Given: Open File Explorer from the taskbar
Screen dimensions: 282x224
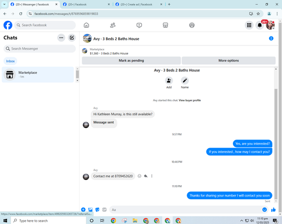Looking at the screenshot, I should [x=135, y=221].
